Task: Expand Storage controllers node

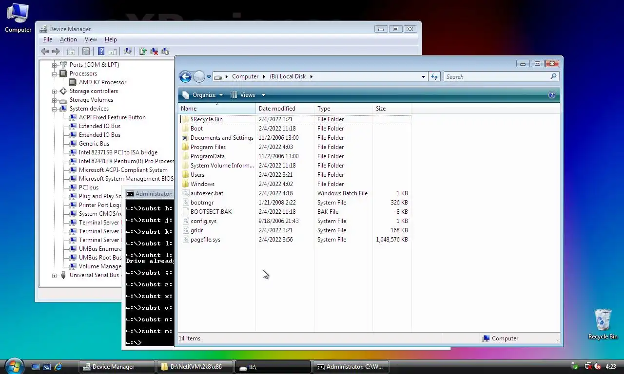Action: coord(55,91)
